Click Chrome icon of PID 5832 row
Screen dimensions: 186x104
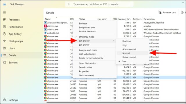pyautogui.click(x=45, y=91)
